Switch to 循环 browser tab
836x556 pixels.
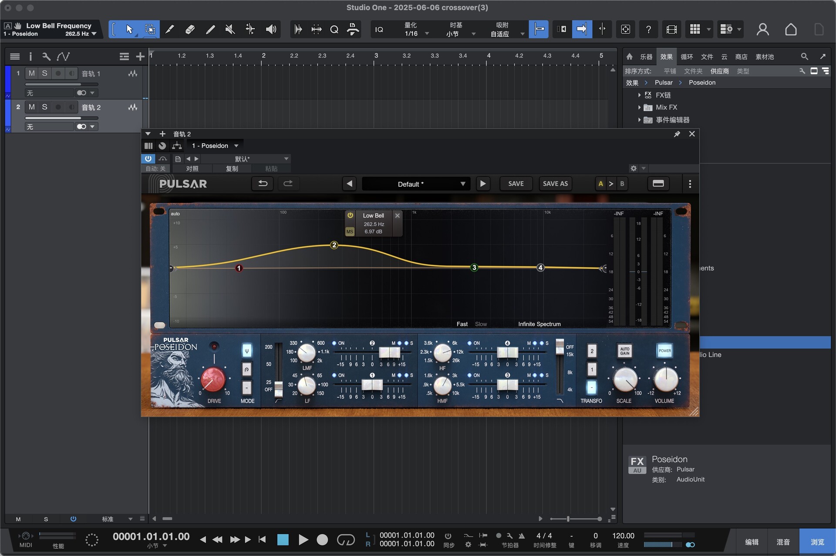687,57
